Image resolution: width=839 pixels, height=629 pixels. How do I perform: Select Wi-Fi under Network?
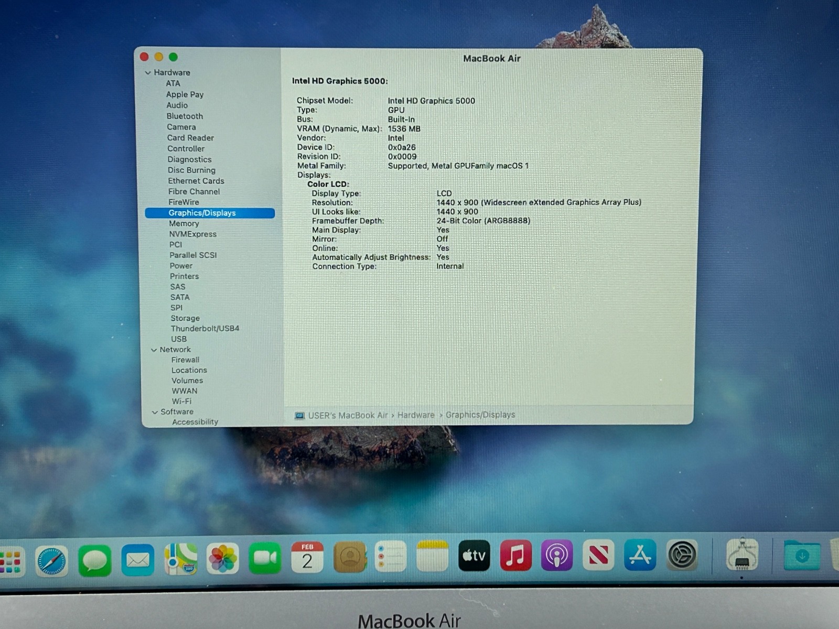click(x=181, y=401)
